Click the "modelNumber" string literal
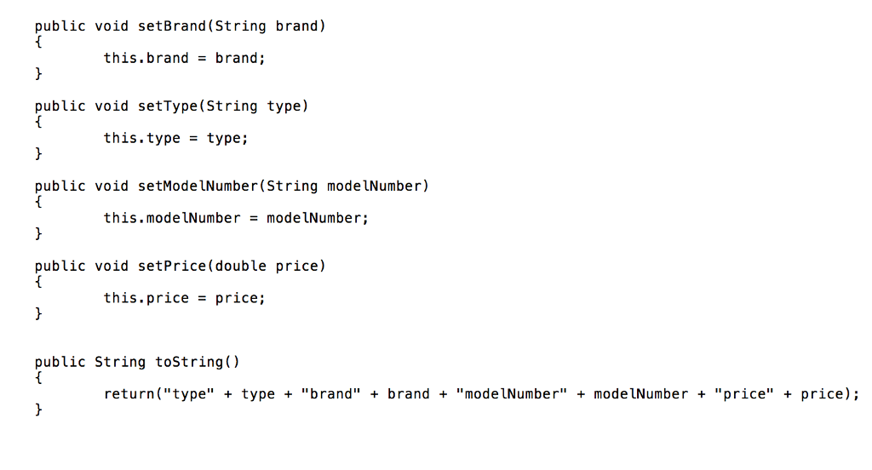The image size is (872, 470). point(512,394)
